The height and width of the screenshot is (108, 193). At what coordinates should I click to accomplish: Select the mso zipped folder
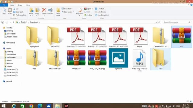[x=34, y=59]
